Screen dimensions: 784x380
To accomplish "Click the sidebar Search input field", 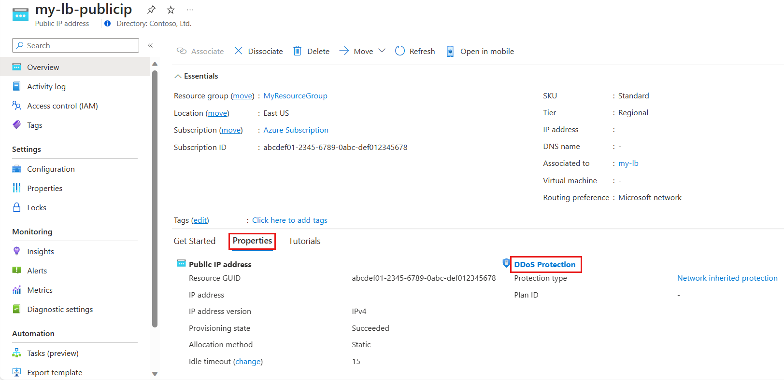I will 75,45.
